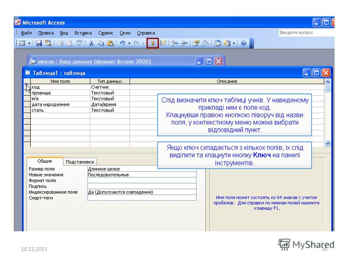Select the field name cell 'код'

click(60, 87)
